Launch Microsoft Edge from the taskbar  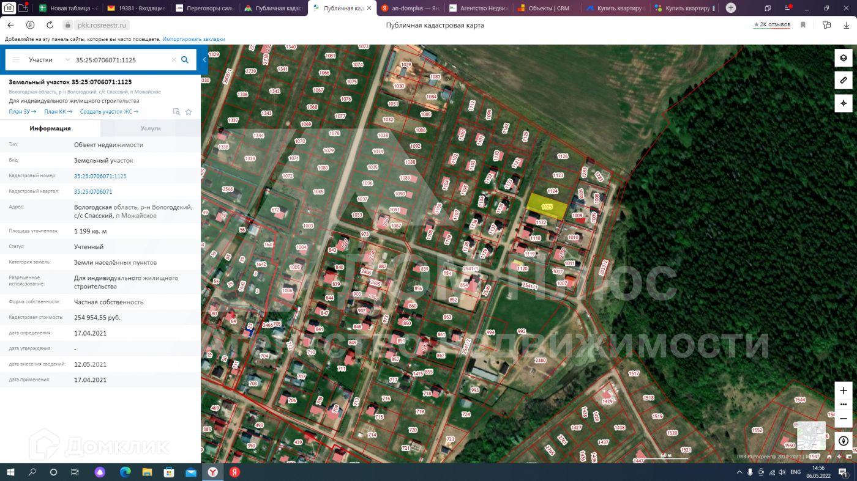pyautogui.click(x=125, y=472)
